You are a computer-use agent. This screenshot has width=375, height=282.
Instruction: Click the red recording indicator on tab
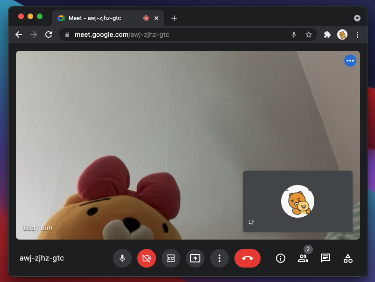click(x=146, y=18)
